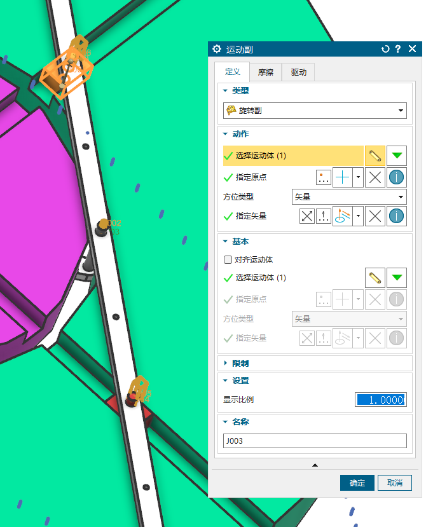Open the 方位类型 dropdown in 动作

coord(349,197)
